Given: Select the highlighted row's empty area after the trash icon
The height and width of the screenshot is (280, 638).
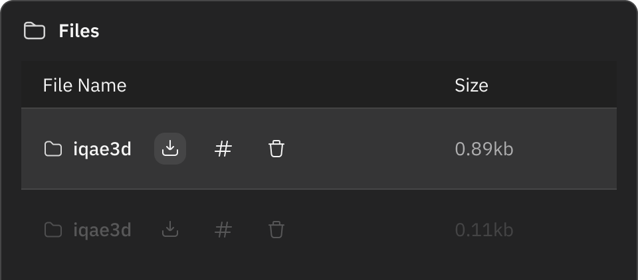Looking at the screenshot, I should (x=368, y=149).
